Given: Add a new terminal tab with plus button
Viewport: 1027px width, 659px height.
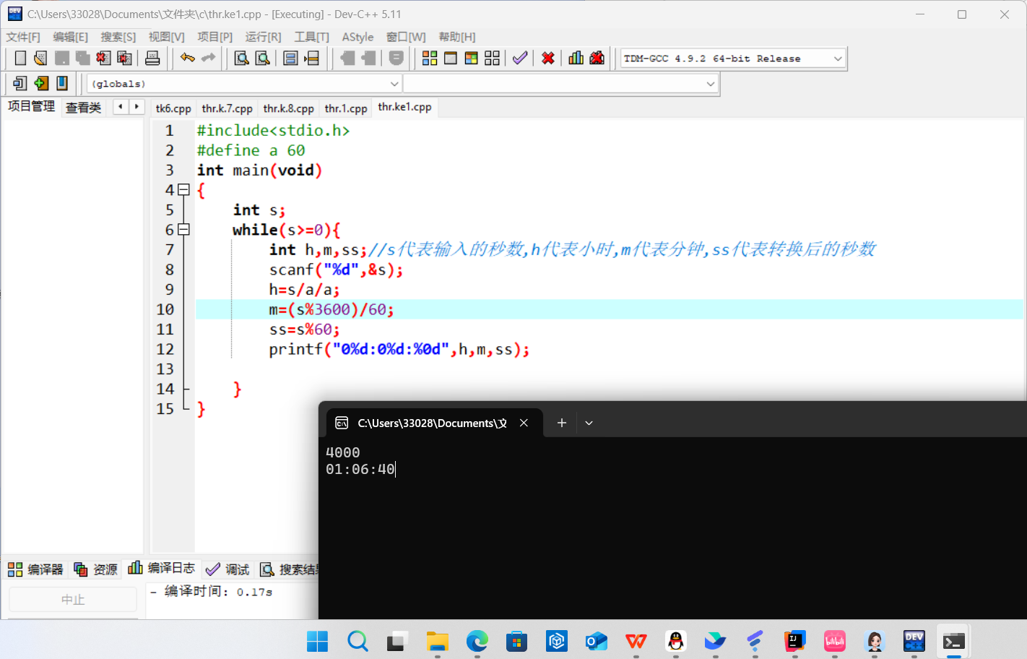Looking at the screenshot, I should coord(561,423).
